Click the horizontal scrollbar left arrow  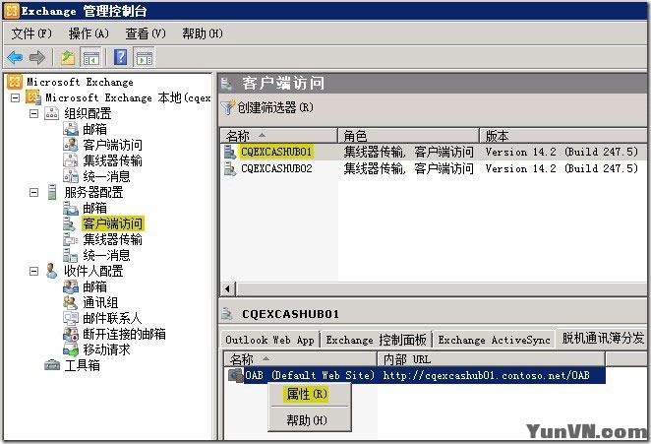click(227, 288)
